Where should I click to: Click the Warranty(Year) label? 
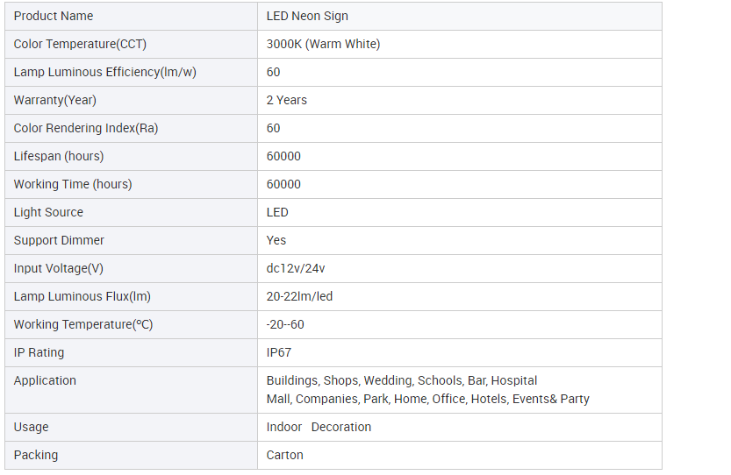coord(55,100)
